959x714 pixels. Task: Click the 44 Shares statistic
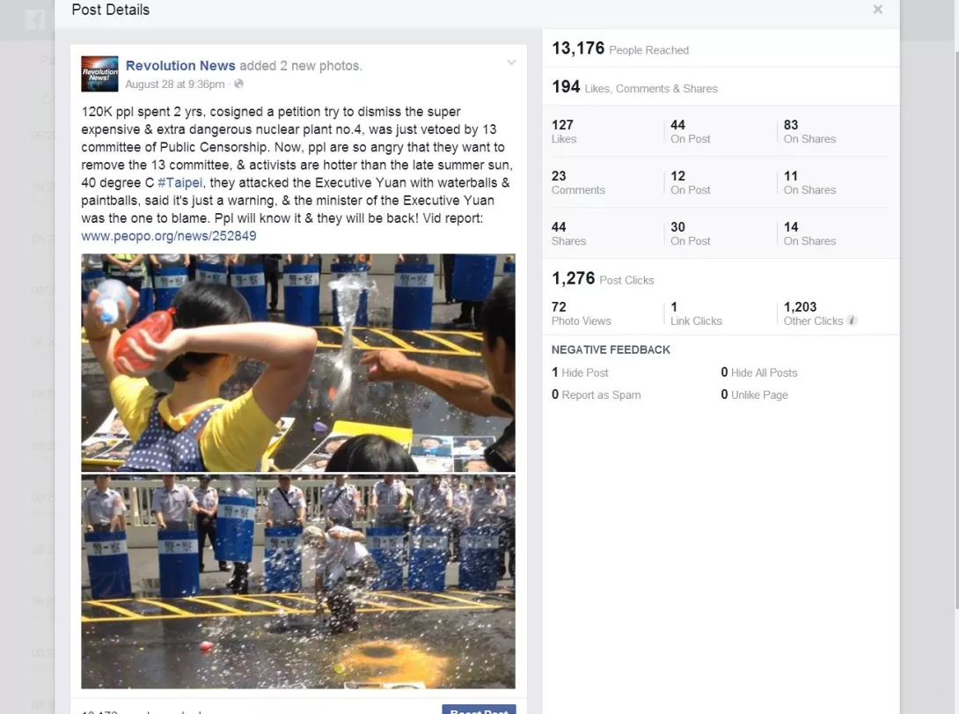pos(568,233)
